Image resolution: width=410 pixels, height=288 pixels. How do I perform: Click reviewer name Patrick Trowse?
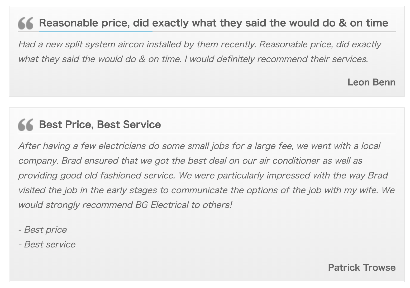[x=362, y=267]
